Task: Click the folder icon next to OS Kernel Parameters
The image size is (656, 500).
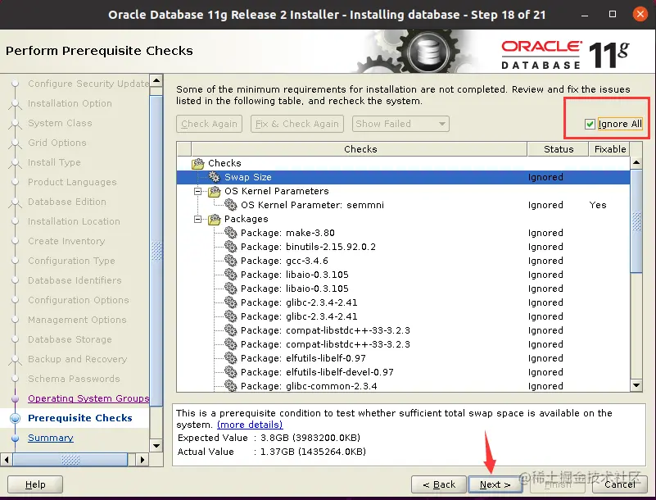Action: click(215, 191)
